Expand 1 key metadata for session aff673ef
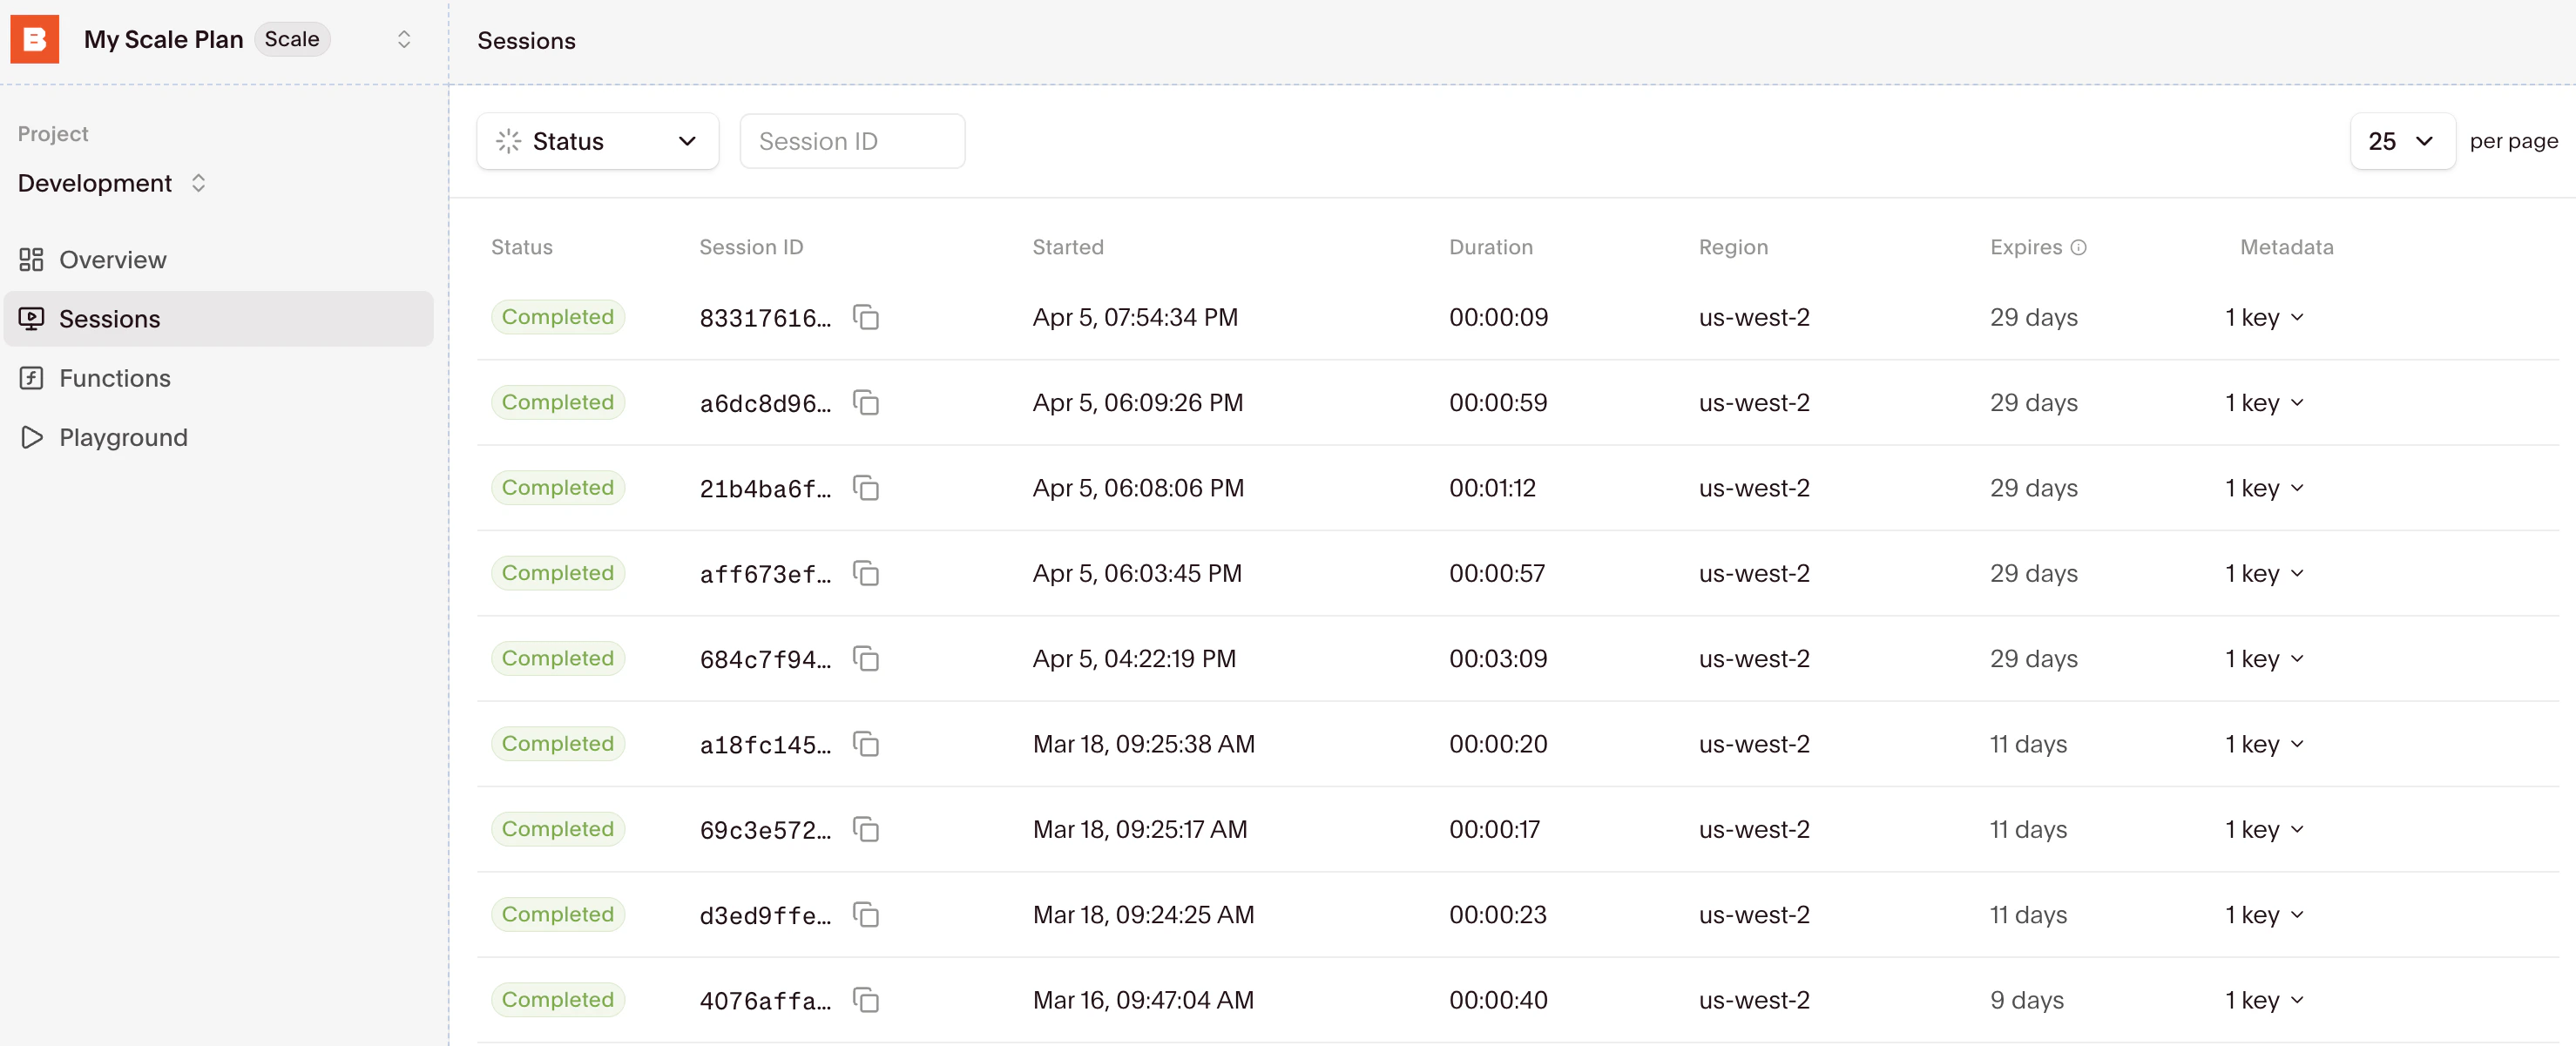Image resolution: width=2576 pixels, height=1046 pixels. (x=2263, y=573)
